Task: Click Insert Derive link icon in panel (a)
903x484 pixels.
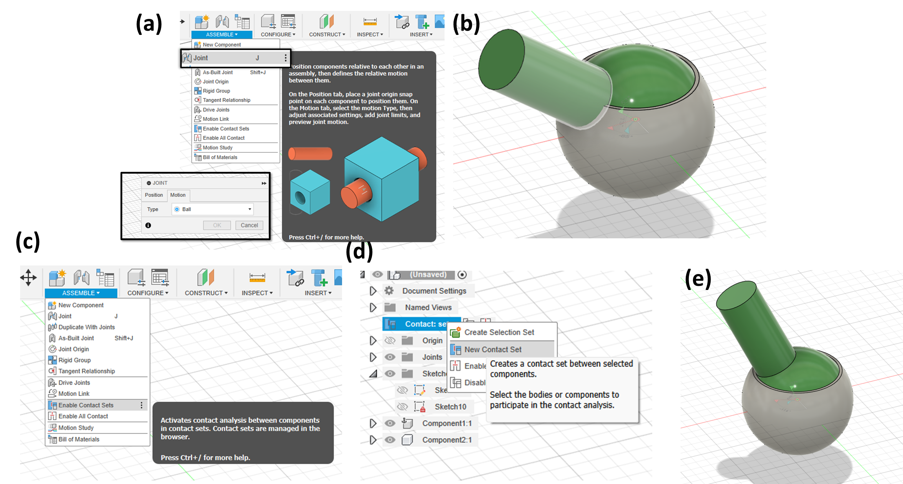Action: 402,22
